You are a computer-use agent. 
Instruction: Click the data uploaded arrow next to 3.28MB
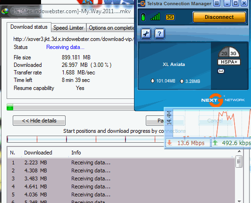(182, 81)
